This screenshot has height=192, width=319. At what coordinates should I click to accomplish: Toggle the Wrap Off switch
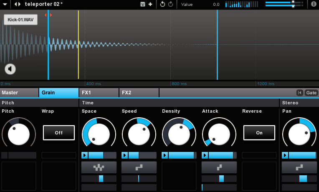(x=59, y=133)
